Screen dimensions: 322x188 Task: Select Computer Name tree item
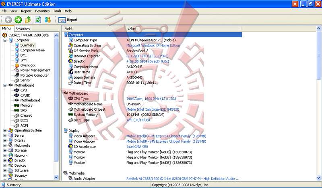(x=33, y=50)
